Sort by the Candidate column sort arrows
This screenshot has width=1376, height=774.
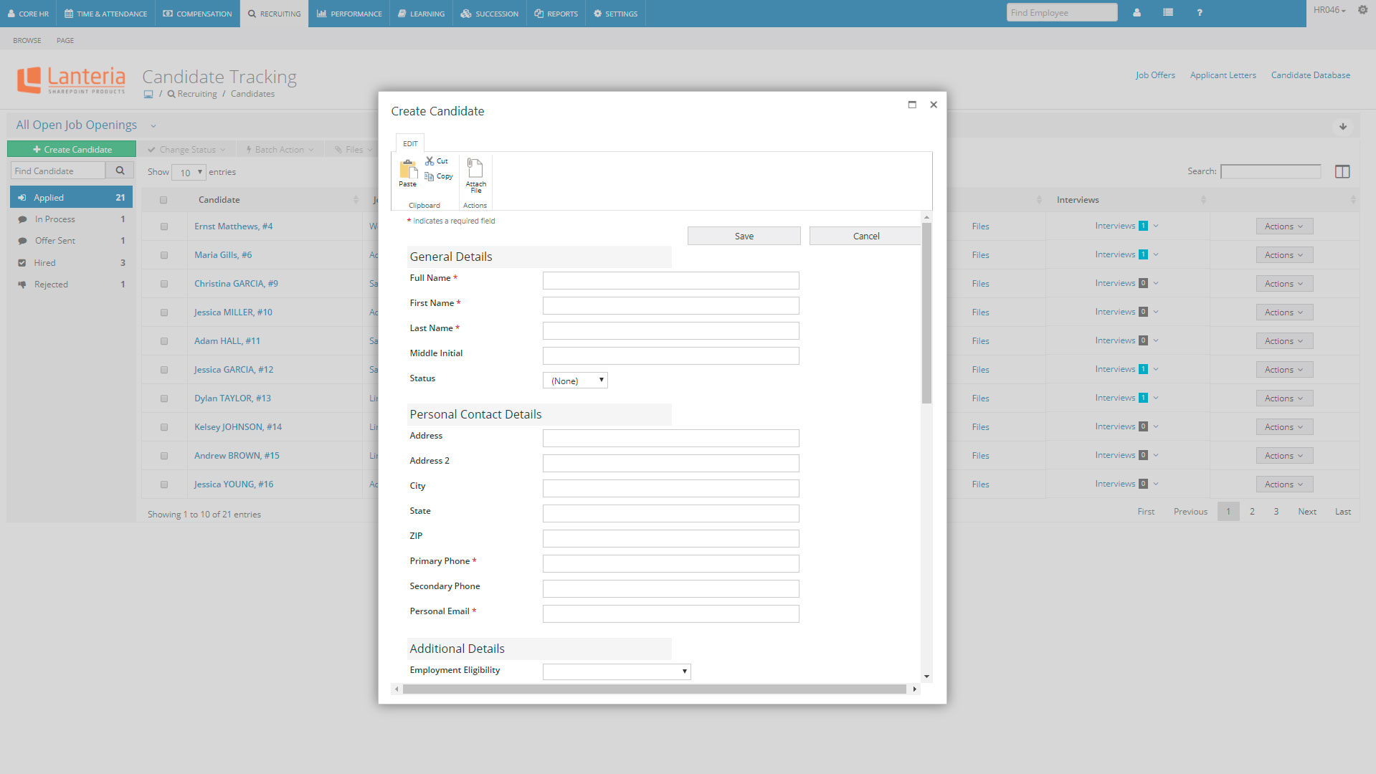point(356,200)
